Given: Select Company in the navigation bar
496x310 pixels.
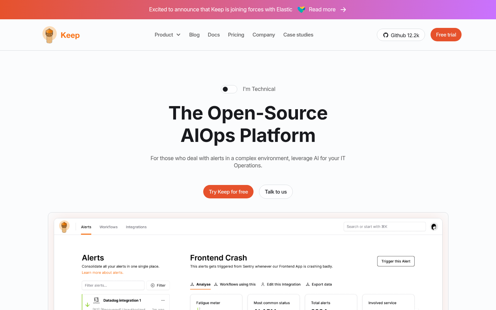Looking at the screenshot, I should (x=263, y=35).
